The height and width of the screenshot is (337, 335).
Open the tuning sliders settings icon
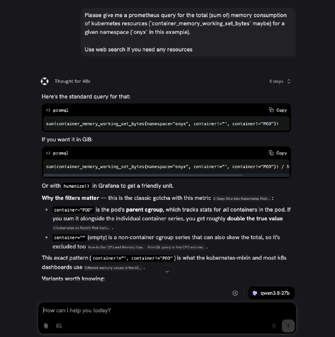click(x=59, y=326)
